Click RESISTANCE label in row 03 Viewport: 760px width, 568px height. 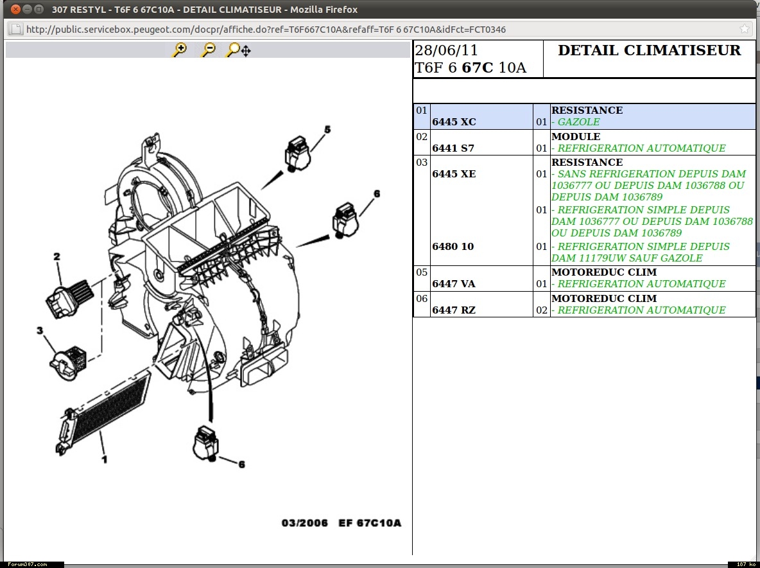point(587,162)
